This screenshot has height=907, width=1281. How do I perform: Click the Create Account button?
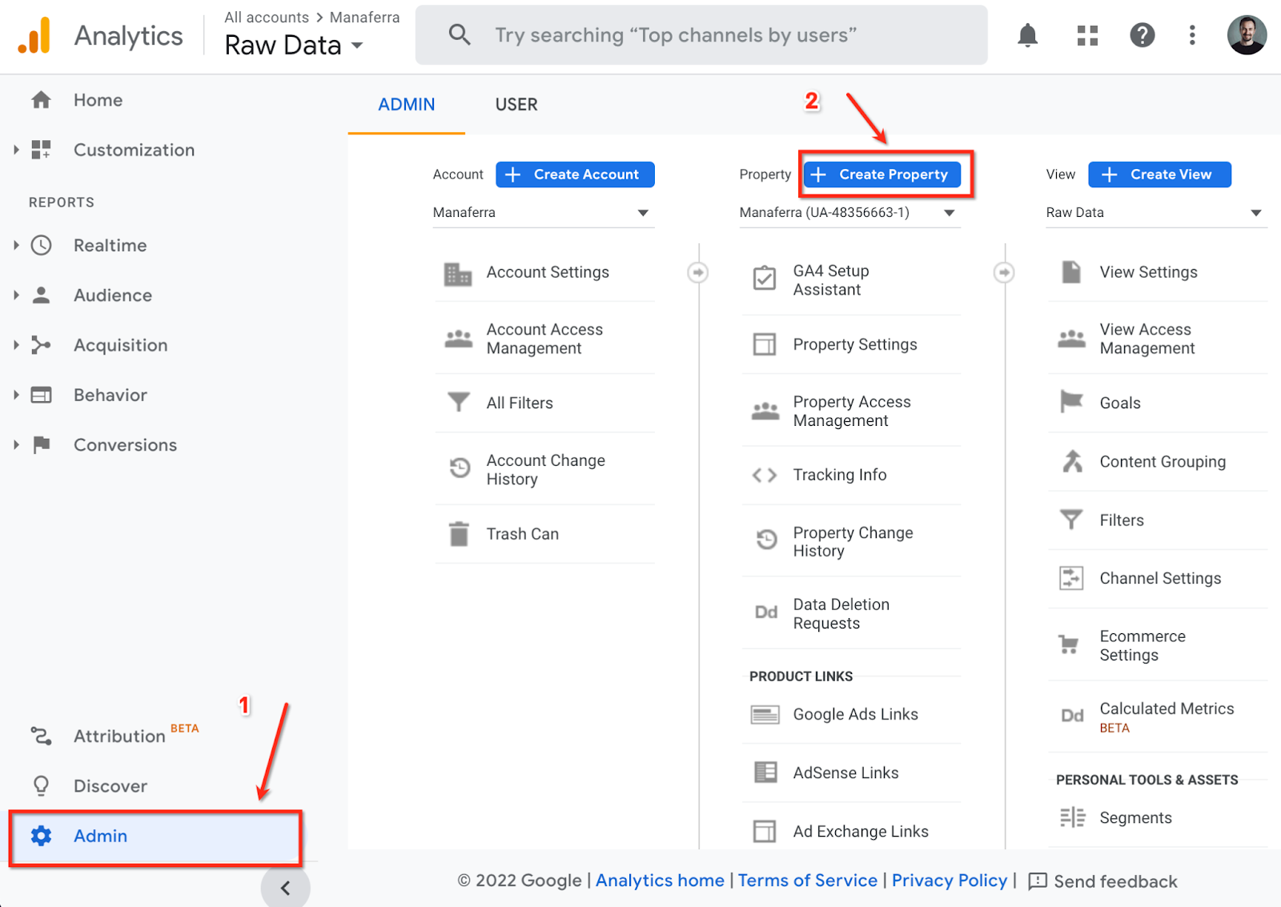tap(575, 175)
